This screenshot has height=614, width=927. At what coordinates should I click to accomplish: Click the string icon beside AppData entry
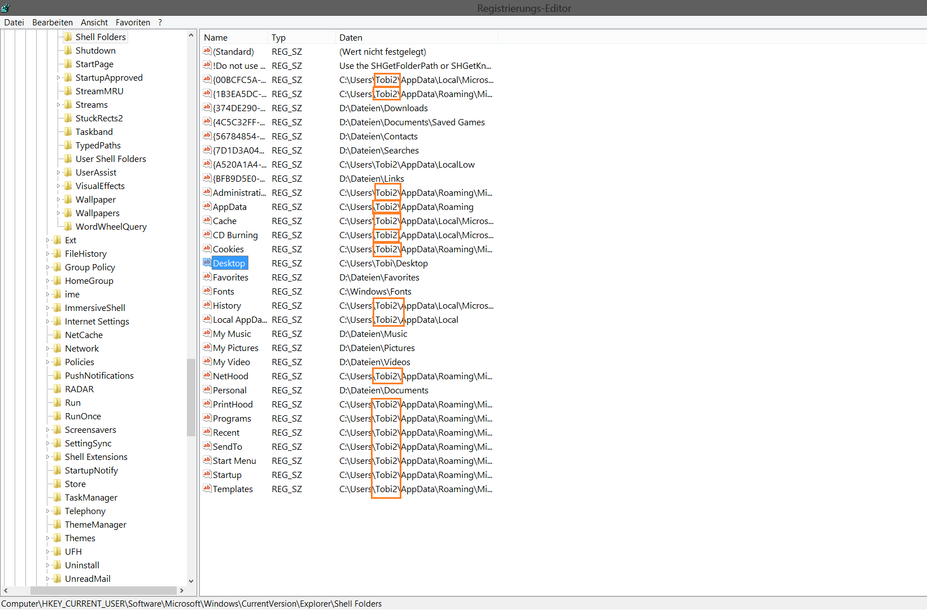(207, 206)
